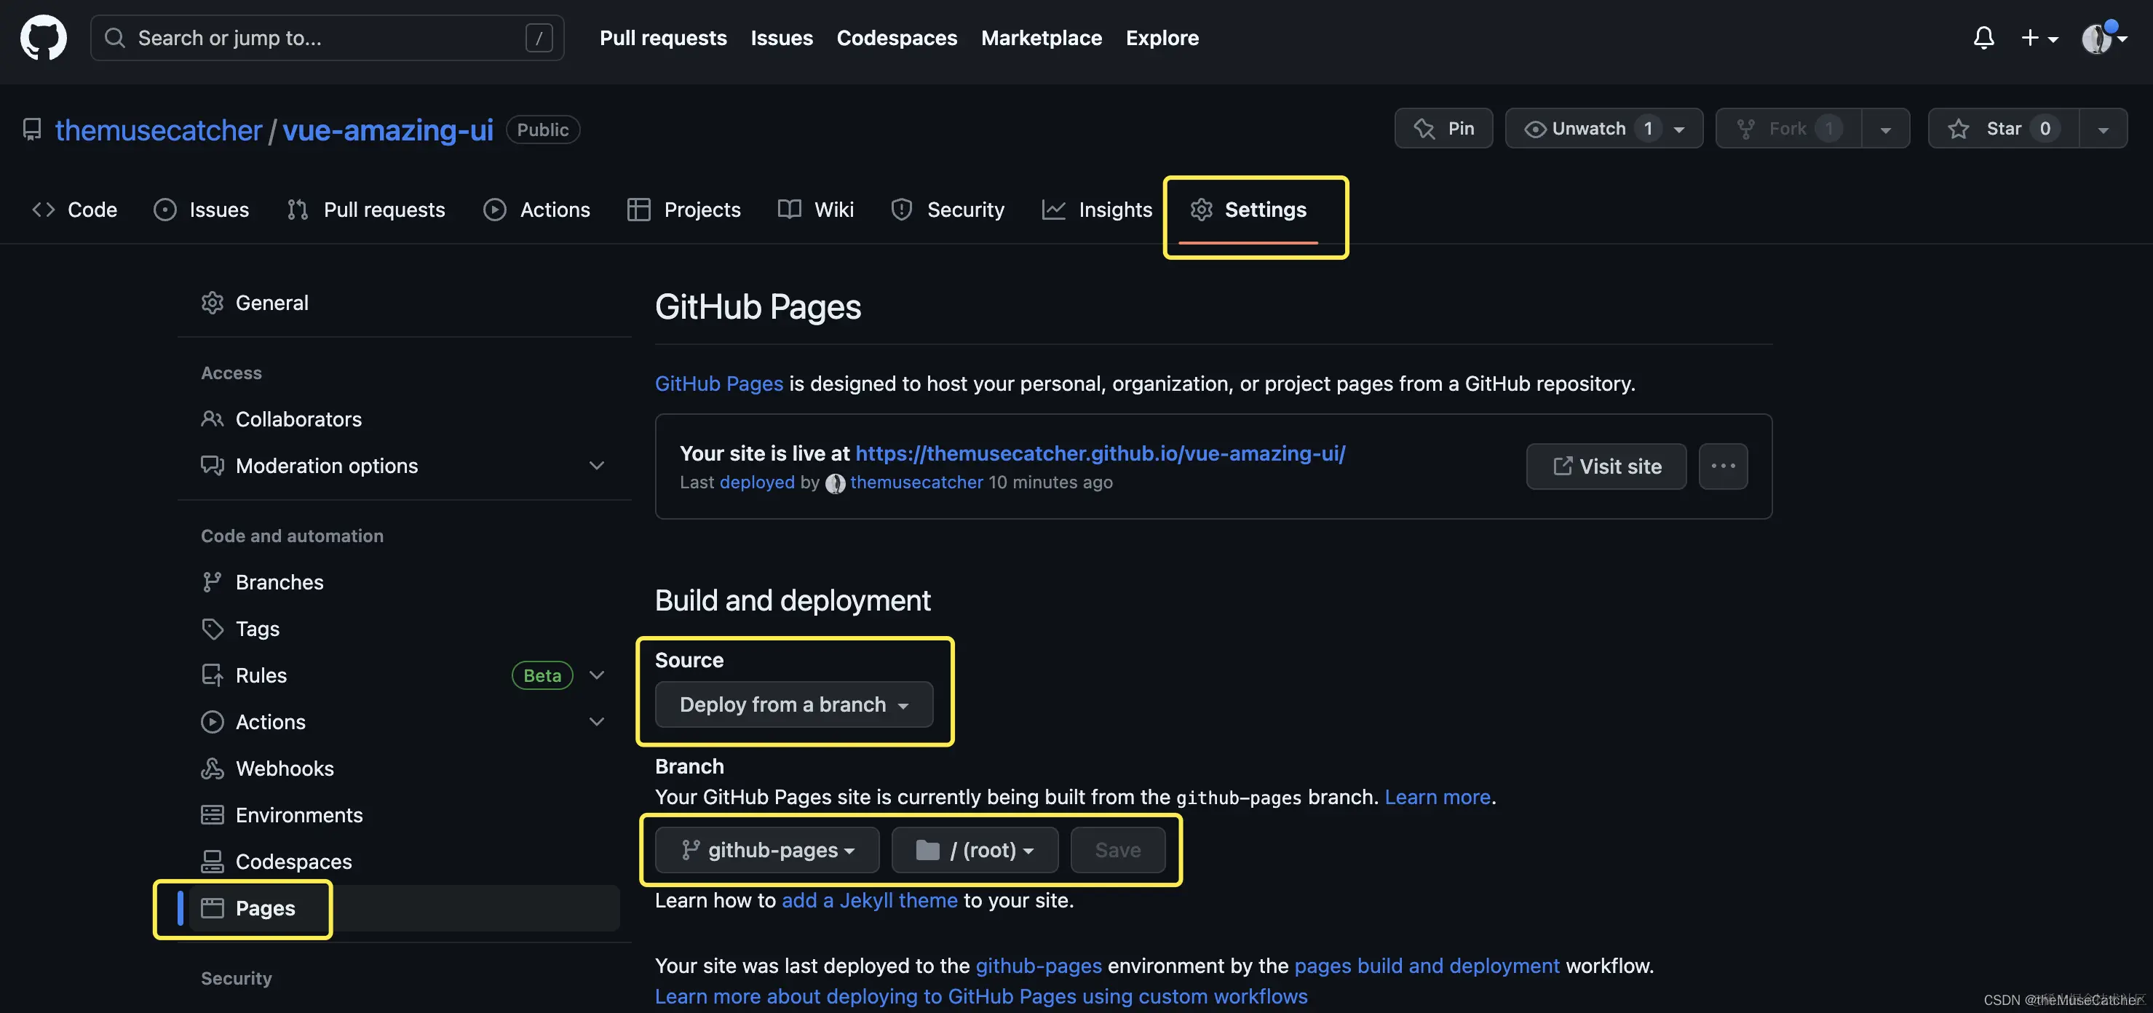Image resolution: width=2153 pixels, height=1013 pixels.
Task: Click the Visit site button
Action: click(1606, 466)
